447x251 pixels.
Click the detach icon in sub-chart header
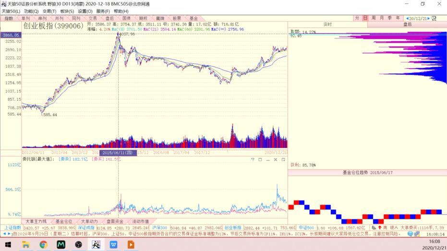pyautogui.click(x=283, y=159)
